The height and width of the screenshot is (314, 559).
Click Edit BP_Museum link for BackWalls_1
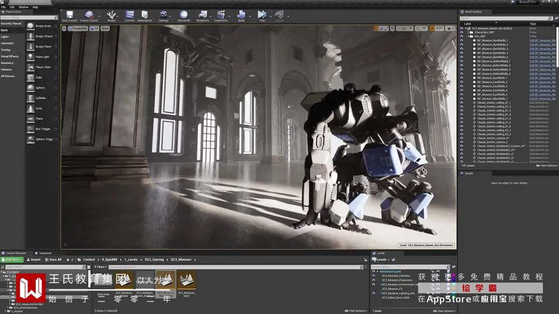[x=542, y=40]
